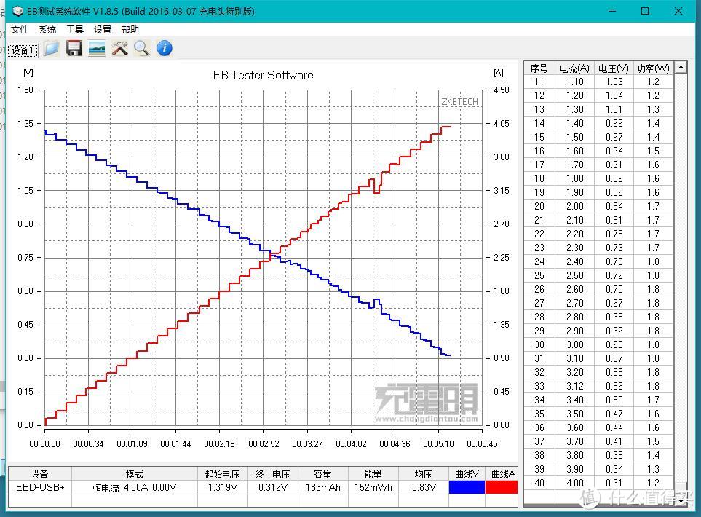Open the tools settings icon
Viewport: 701px width, 517px height.
click(x=119, y=48)
